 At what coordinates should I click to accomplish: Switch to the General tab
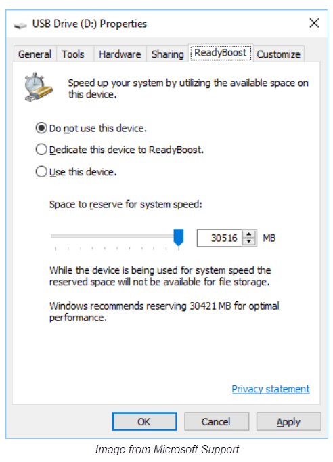pyautogui.click(x=35, y=54)
